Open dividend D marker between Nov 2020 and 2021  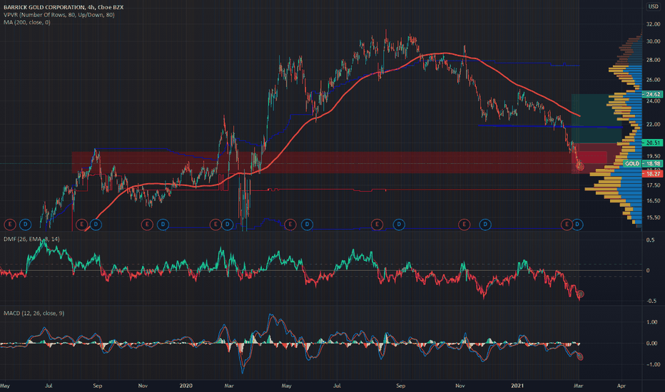pos(485,225)
